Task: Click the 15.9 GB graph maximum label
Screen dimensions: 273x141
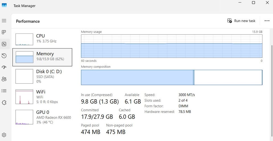Action: pos(257,32)
